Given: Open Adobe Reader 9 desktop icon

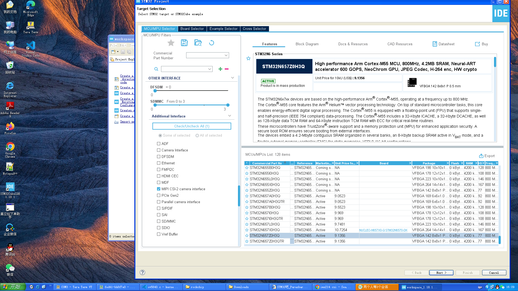Looking at the screenshot, I should [10, 109].
